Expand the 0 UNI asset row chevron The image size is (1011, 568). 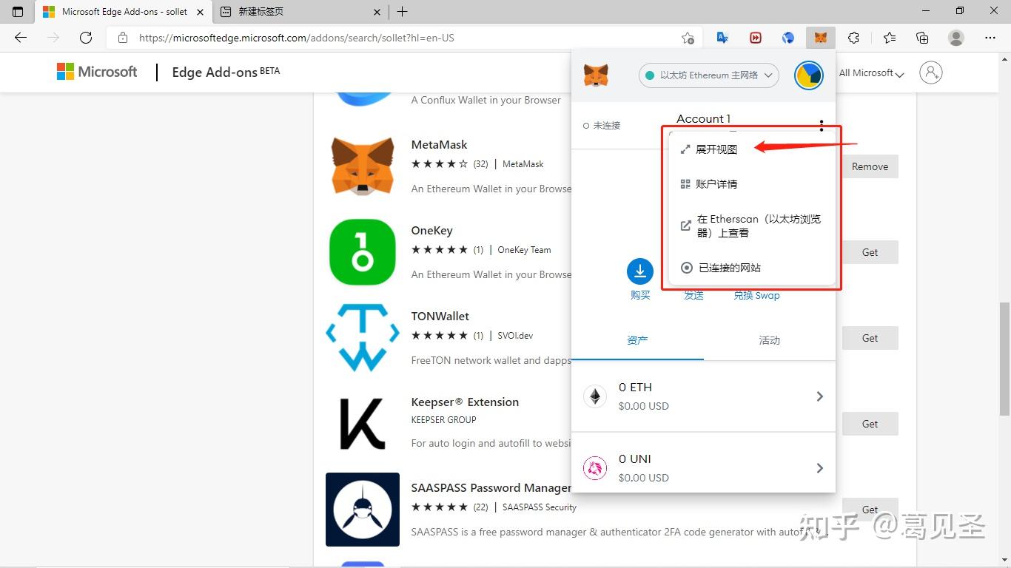tap(819, 468)
